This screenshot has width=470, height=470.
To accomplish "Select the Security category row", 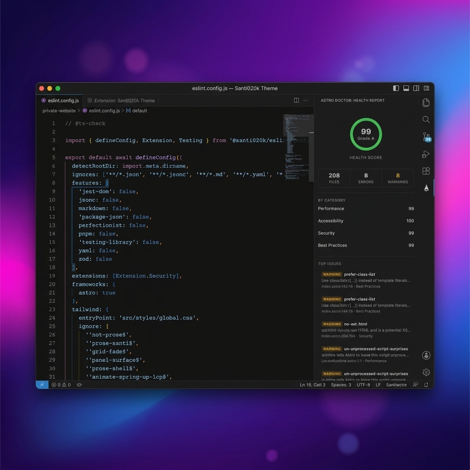I will pyautogui.click(x=366, y=233).
